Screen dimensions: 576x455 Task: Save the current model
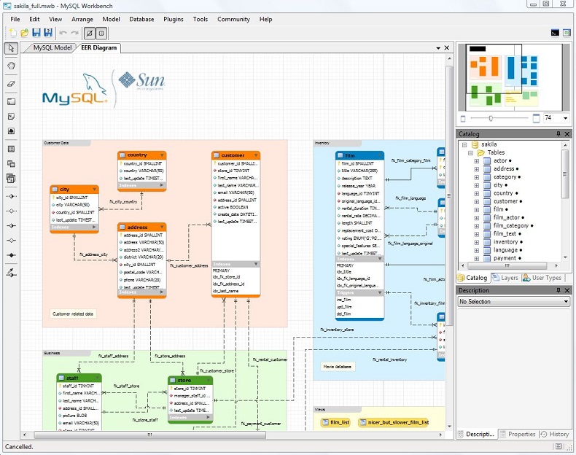36,33
